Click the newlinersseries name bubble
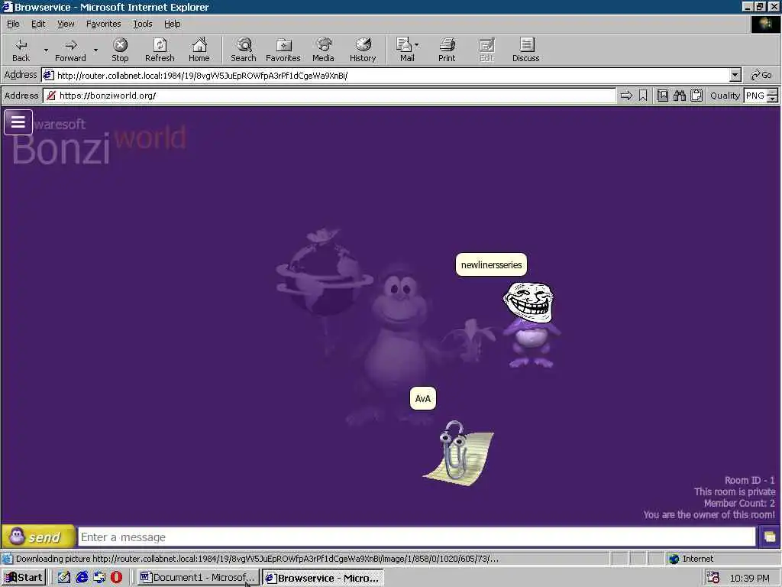 [491, 264]
